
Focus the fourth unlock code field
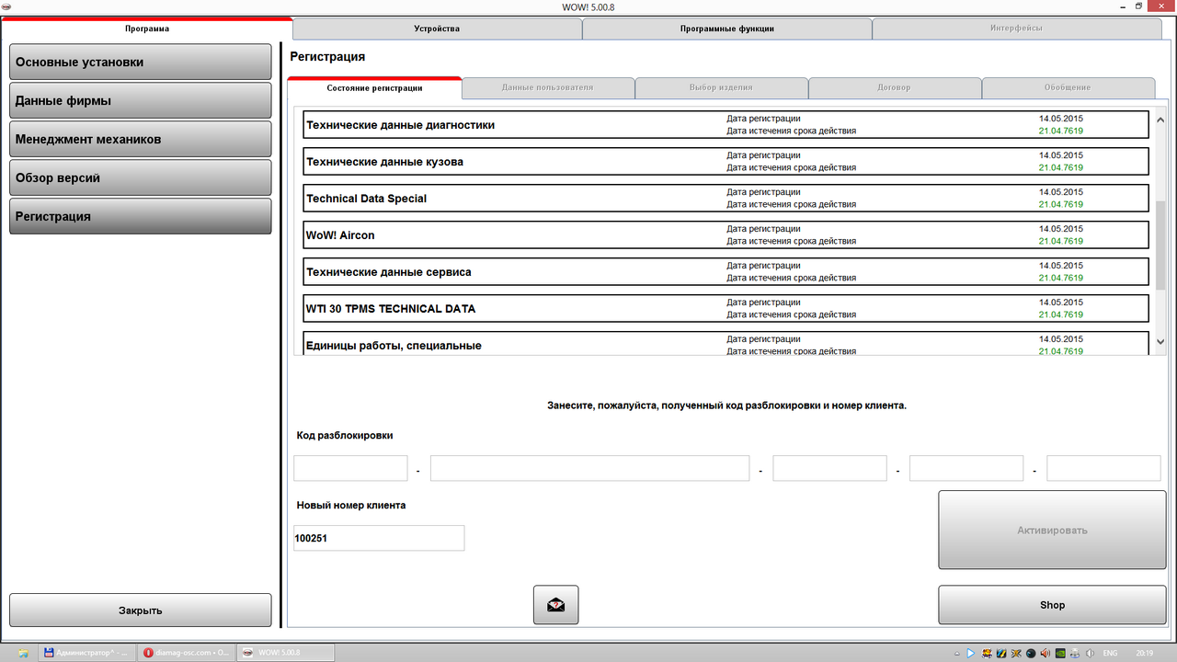pos(966,468)
